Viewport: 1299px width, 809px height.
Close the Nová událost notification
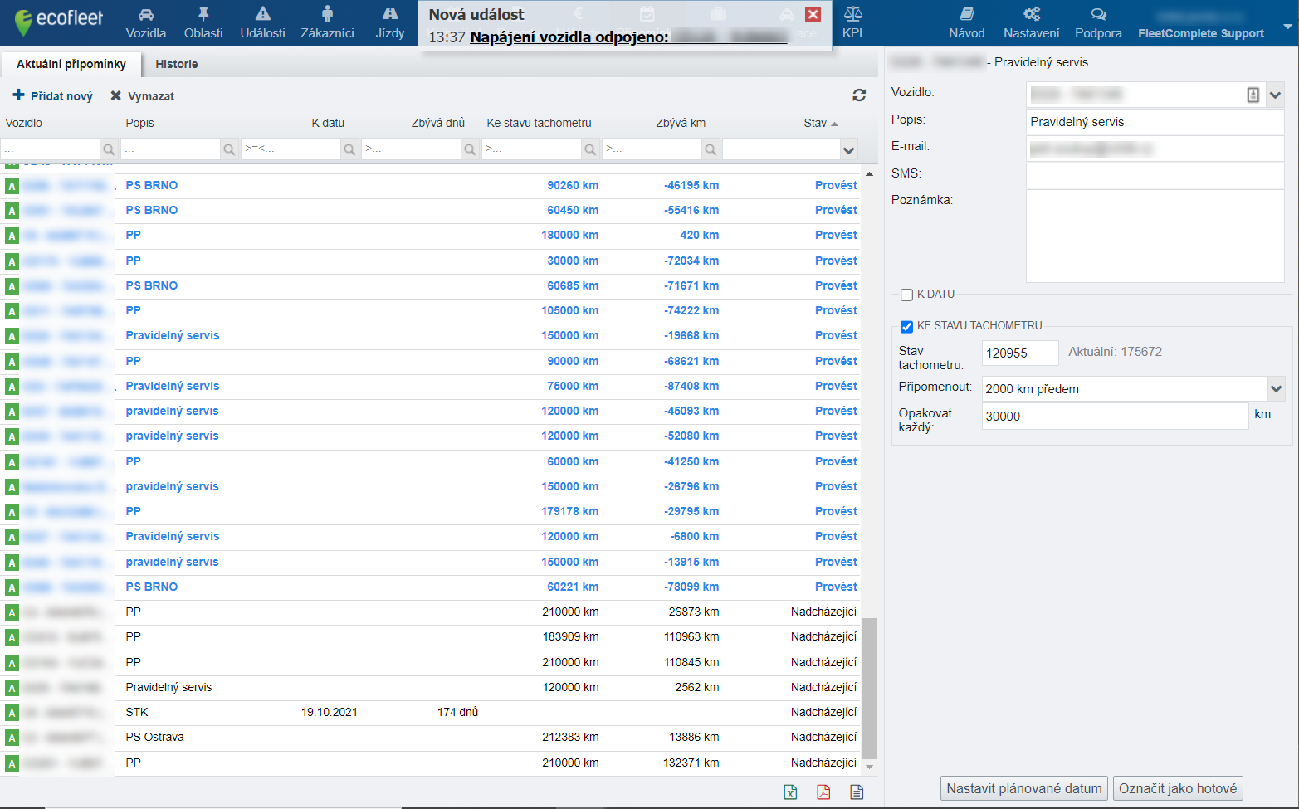(813, 14)
